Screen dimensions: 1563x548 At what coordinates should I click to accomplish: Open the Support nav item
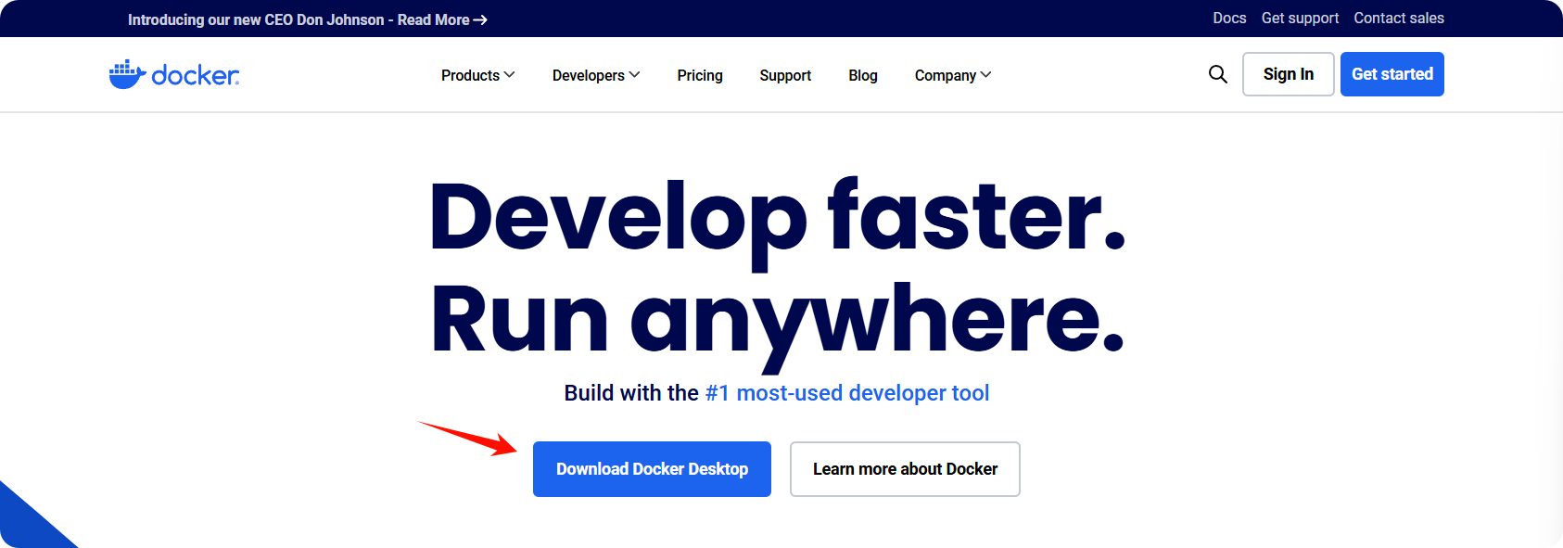pos(784,75)
